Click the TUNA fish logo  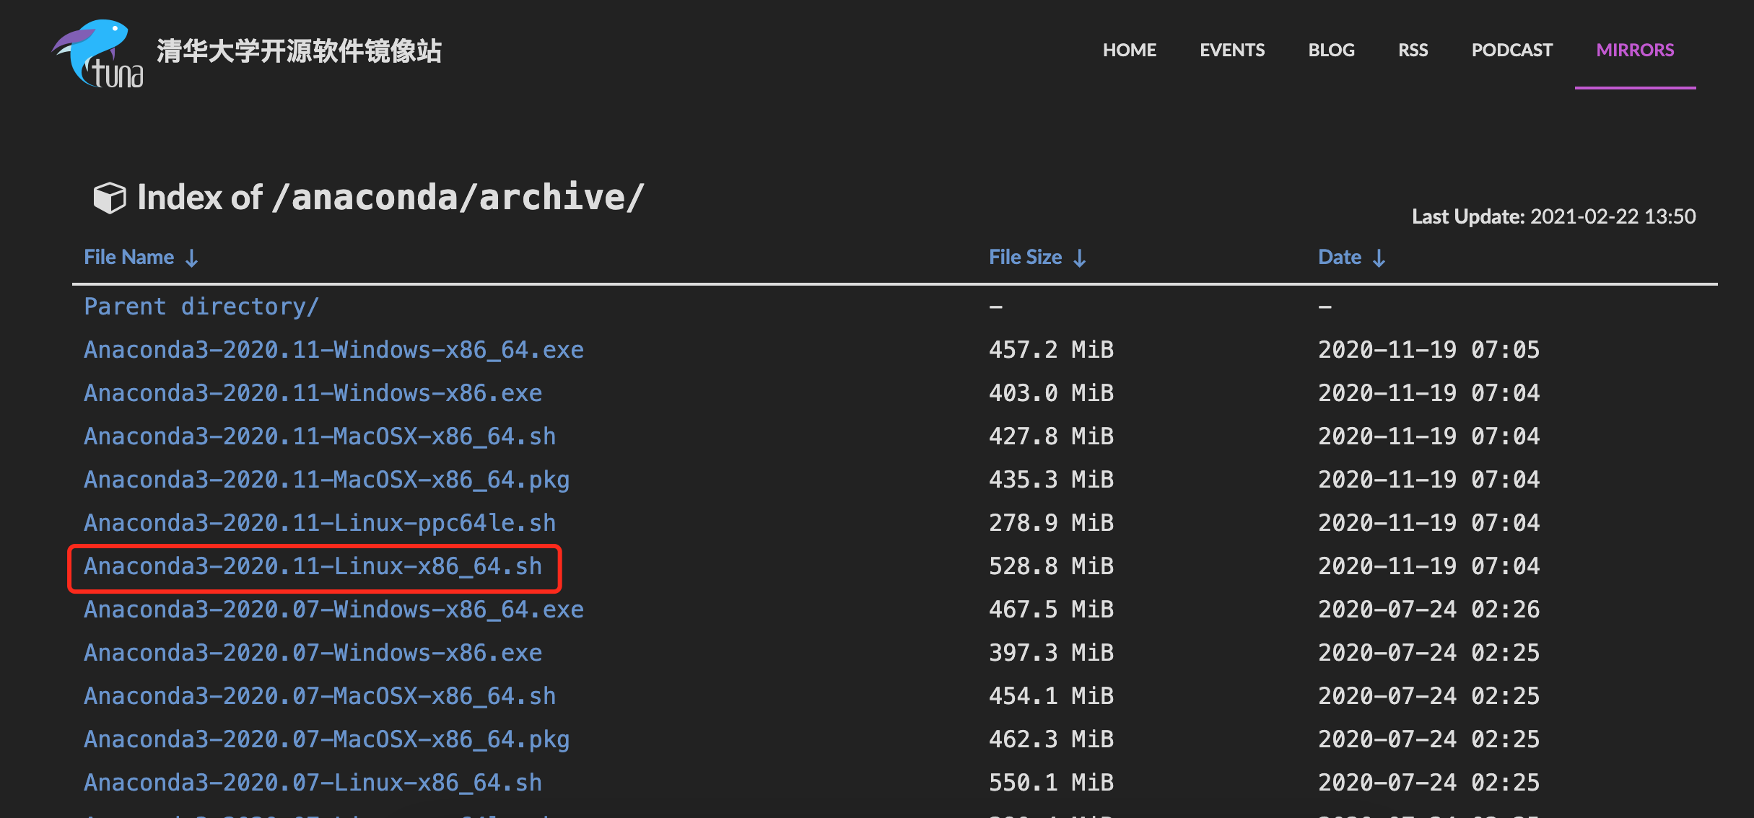(x=97, y=50)
